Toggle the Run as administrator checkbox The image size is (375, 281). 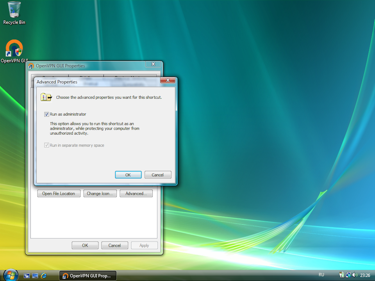click(46, 114)
